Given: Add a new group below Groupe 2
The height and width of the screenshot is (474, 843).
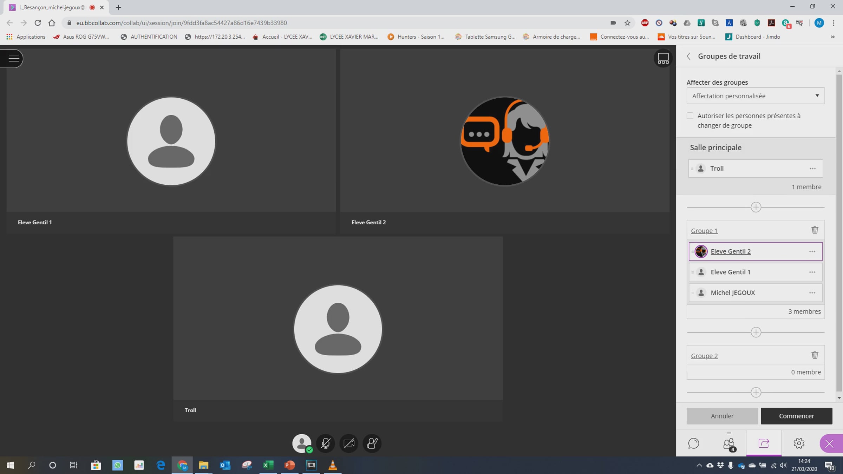Looking at the screenshot, I should click(x=756, y=392).
